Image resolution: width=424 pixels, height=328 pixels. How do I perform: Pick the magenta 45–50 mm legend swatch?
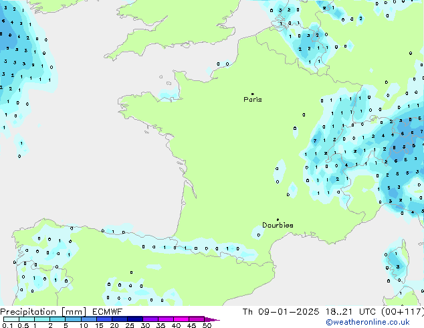pos(199,319)
